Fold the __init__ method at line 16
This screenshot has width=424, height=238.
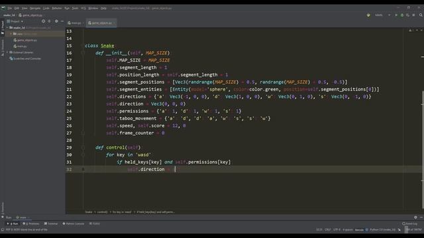pos(83,53)
